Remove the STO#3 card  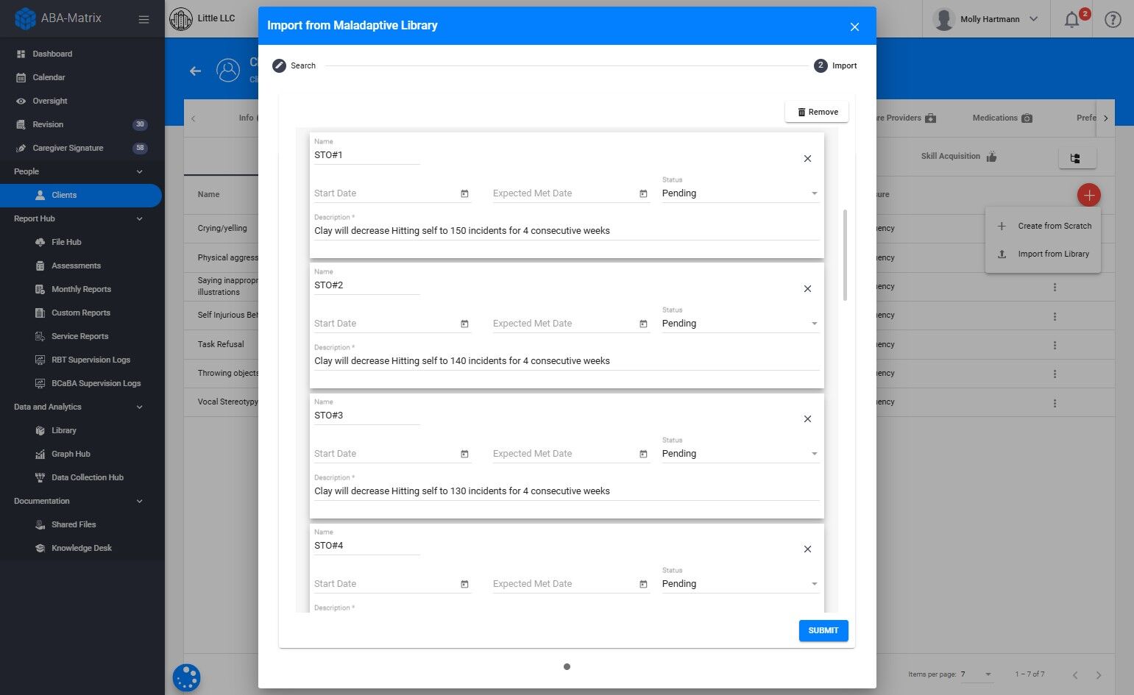click(x=807, y=419)
